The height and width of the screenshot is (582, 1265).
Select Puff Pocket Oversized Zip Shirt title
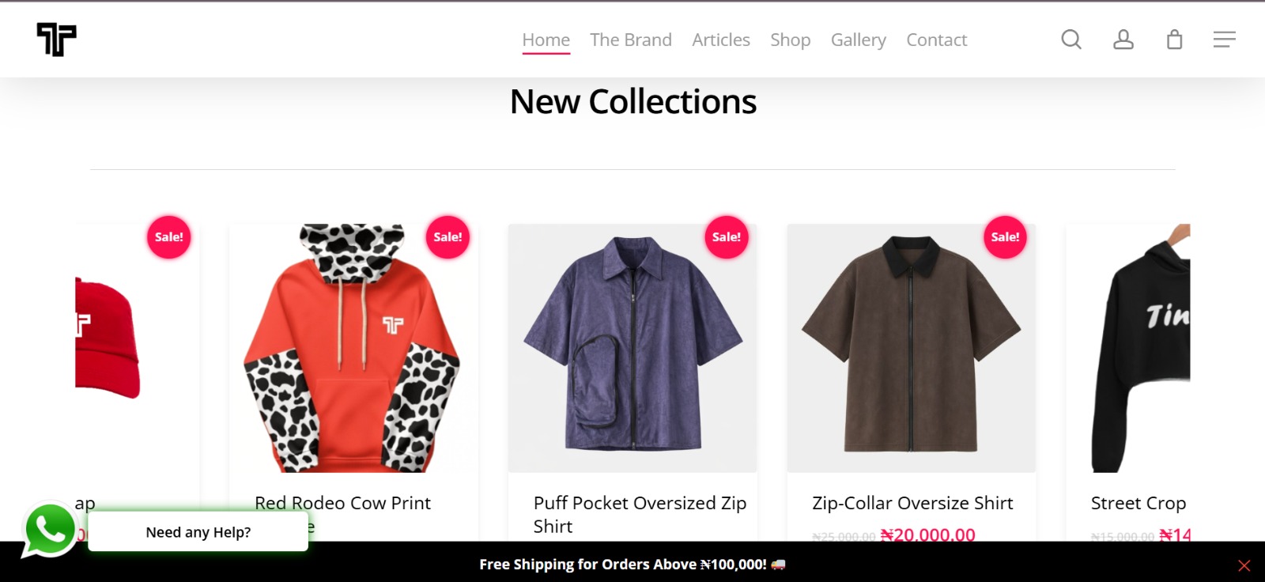click(640, 504)
